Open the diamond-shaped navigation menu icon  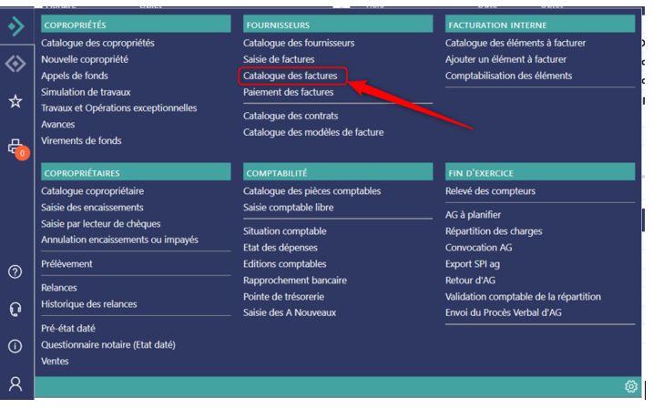(x=15, y=64)
